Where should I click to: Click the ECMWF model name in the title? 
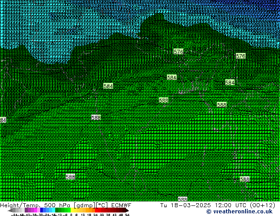(x=121, y=205)
